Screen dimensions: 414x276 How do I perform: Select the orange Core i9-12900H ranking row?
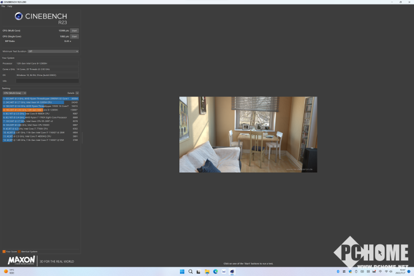coord(41,110)
